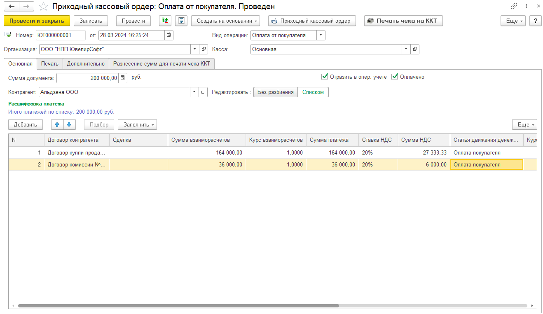This screenshot has width=543, height=314.
Task: Select Списком editing mode
Action: pos(313,92)
